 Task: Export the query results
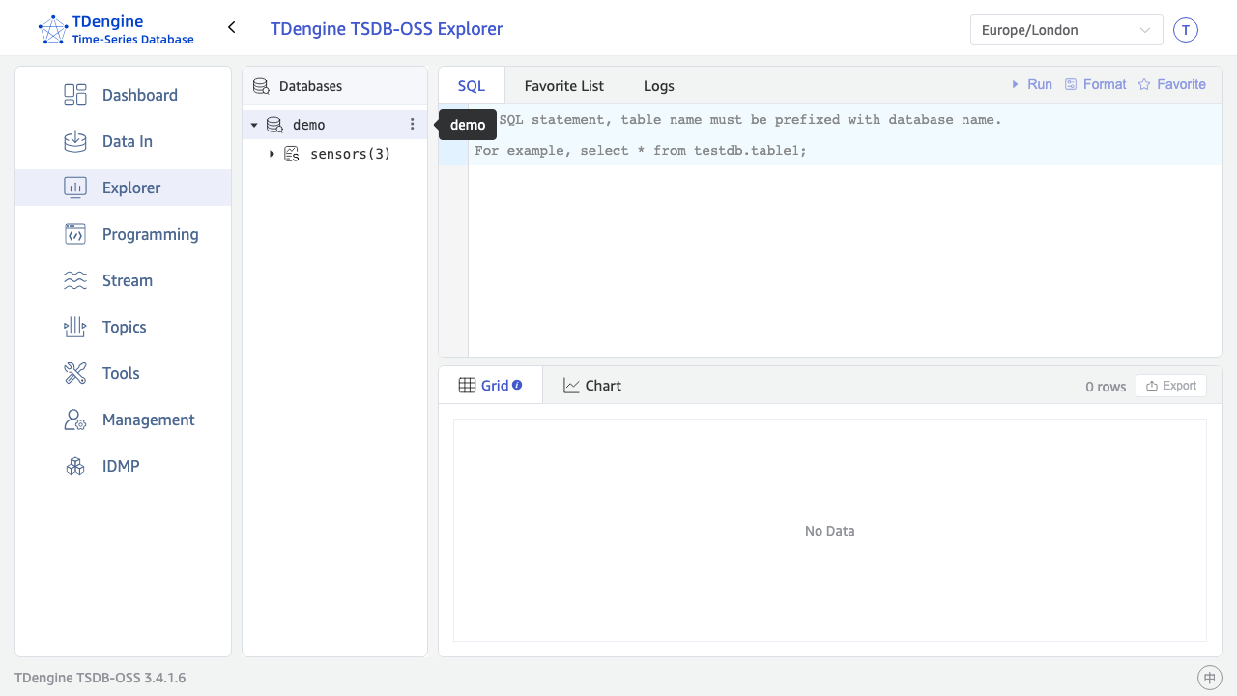(1171, 386)
